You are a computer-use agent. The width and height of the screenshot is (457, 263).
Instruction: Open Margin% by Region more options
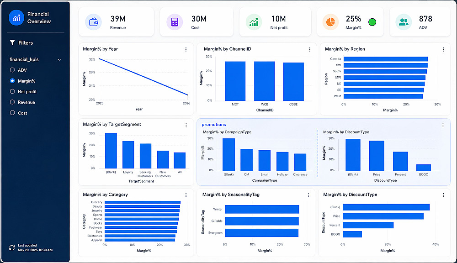click(x=444, y=49)
